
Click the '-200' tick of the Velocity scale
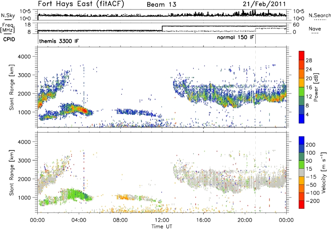(x=312, y=201)
